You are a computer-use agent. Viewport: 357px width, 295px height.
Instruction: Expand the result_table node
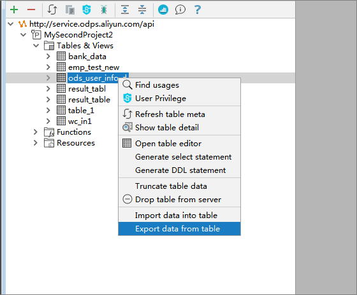(x=48, y=99)
